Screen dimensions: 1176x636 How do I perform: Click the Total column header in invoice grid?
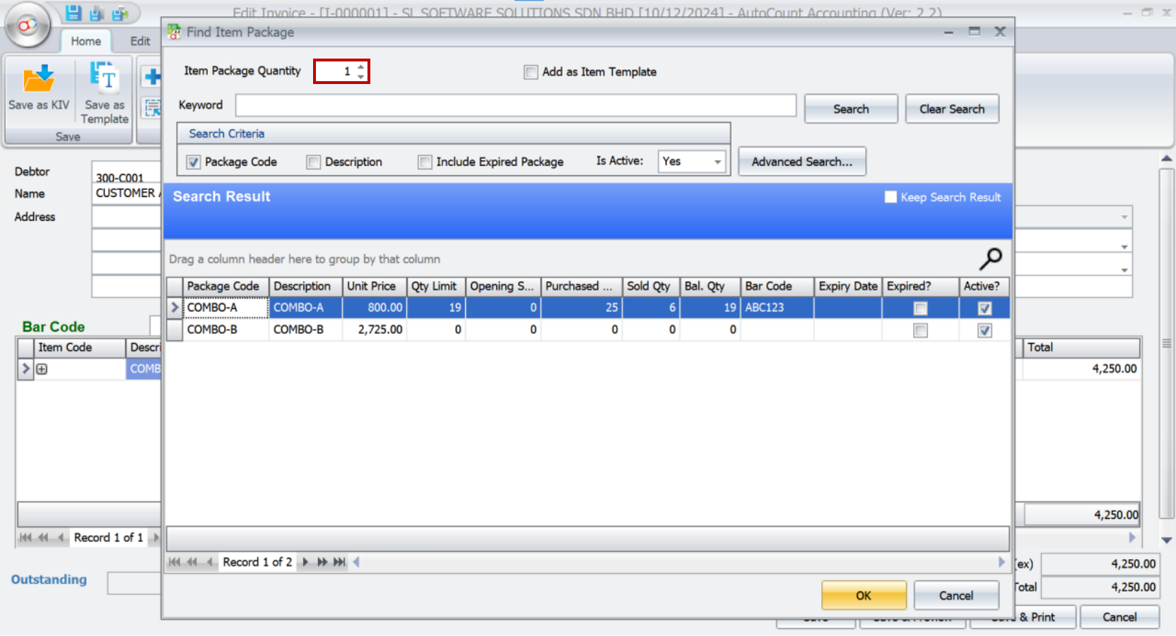click(x=1081, y=348)
